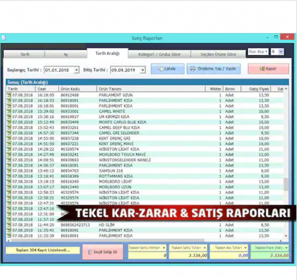Click the Saat column header
Image resolution: width=297 pixels, height=280 pixels.
47,89
